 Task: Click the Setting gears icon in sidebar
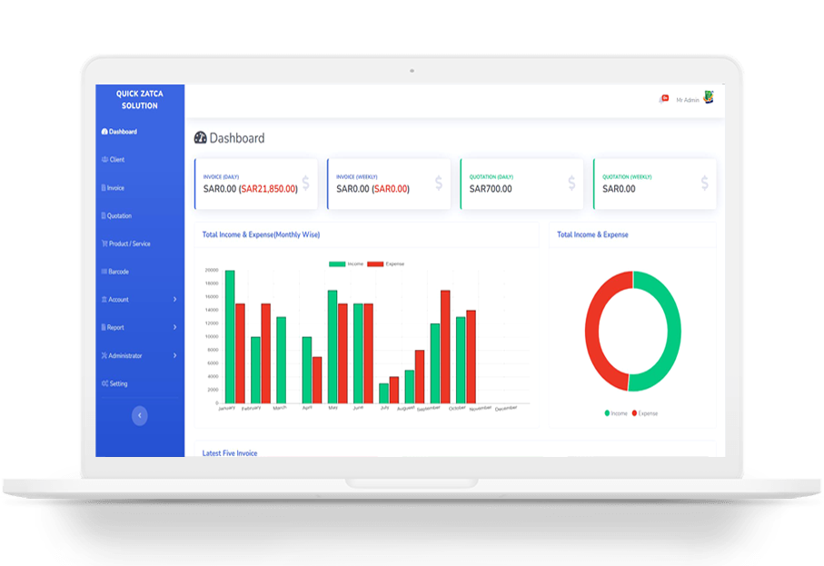pyautogui.click(x=105, y=383)
